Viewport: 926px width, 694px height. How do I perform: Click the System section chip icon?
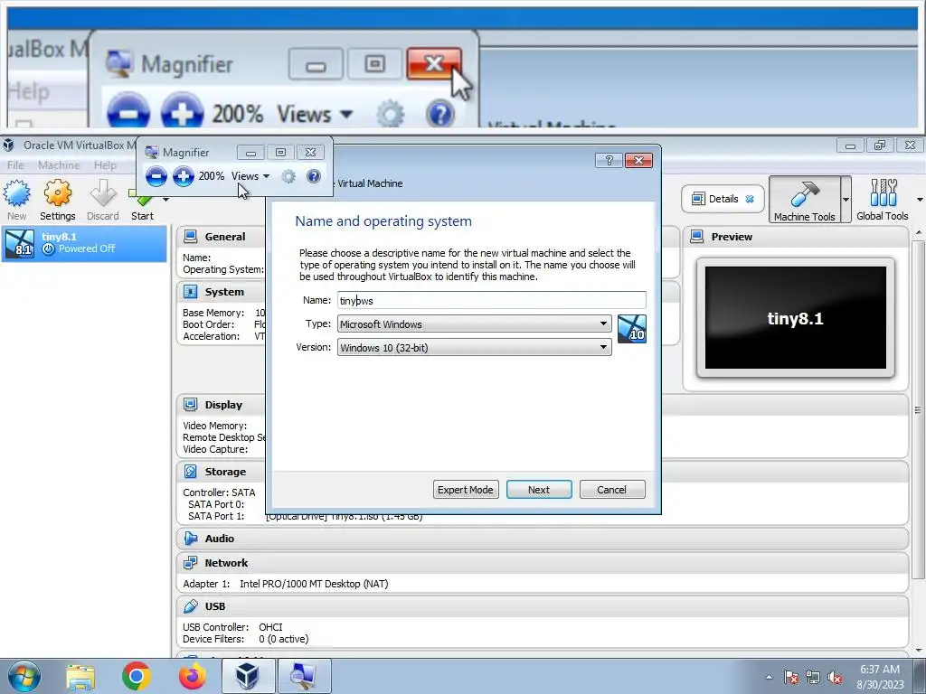point(190,292)
